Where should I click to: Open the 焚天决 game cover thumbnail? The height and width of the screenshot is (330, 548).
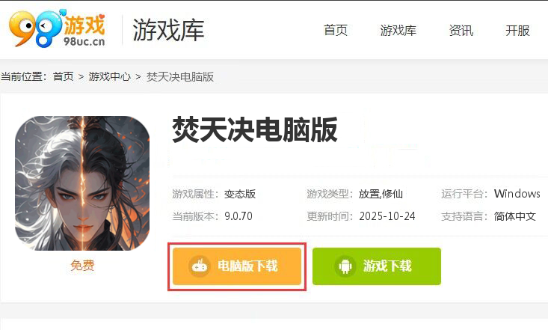click(x=82, y=183)
